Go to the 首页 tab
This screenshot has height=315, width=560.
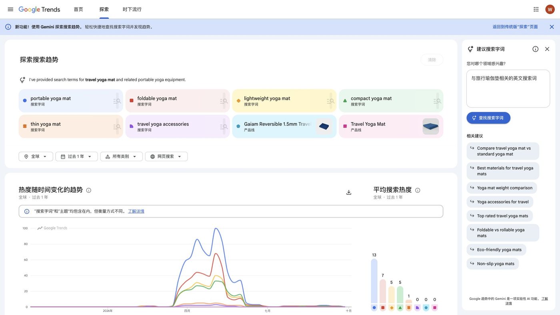(x=78, y=9)
